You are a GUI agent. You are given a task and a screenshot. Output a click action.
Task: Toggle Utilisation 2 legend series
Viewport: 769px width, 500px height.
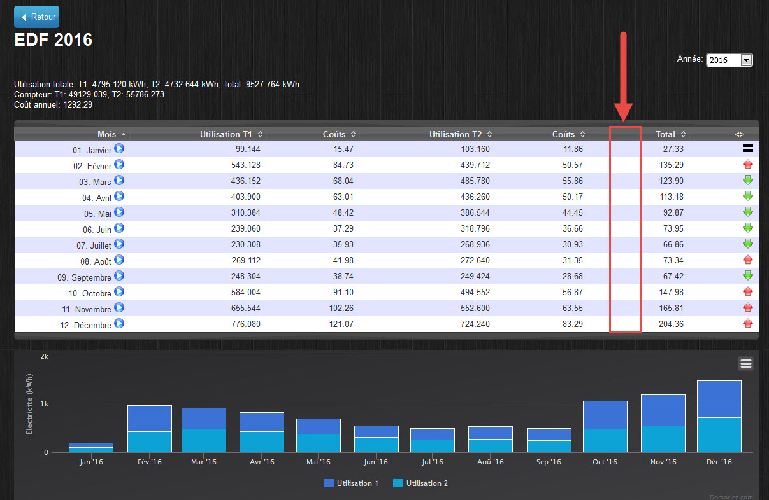point(420,483)
